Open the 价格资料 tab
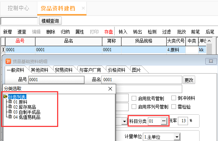The width and height of the screenshot is (218, 141). click(x=117, y=70)
